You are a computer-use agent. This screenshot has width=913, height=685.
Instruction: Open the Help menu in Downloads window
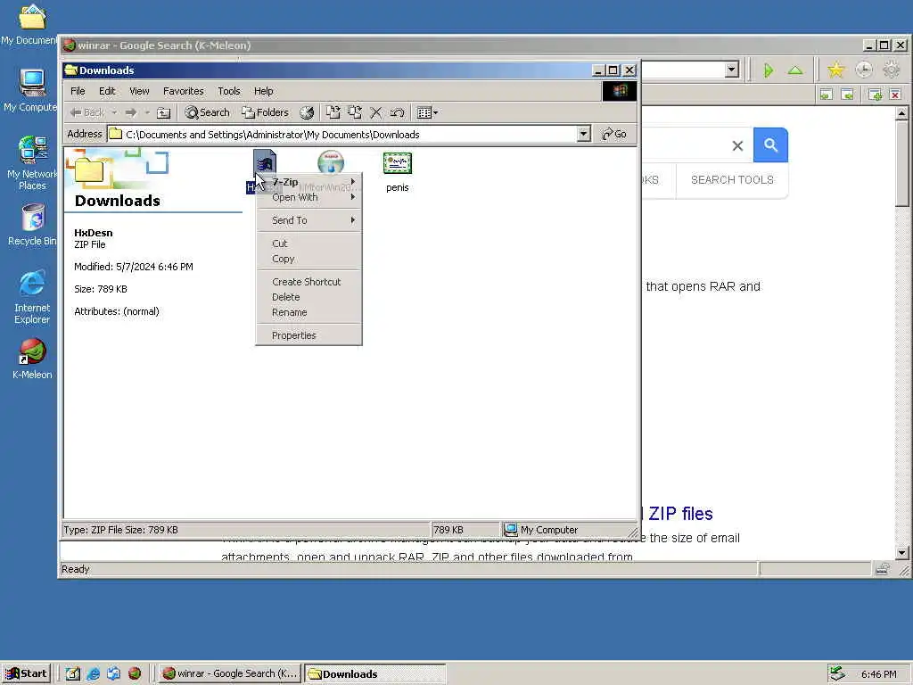pyautogui.click(x=263, y=91)
